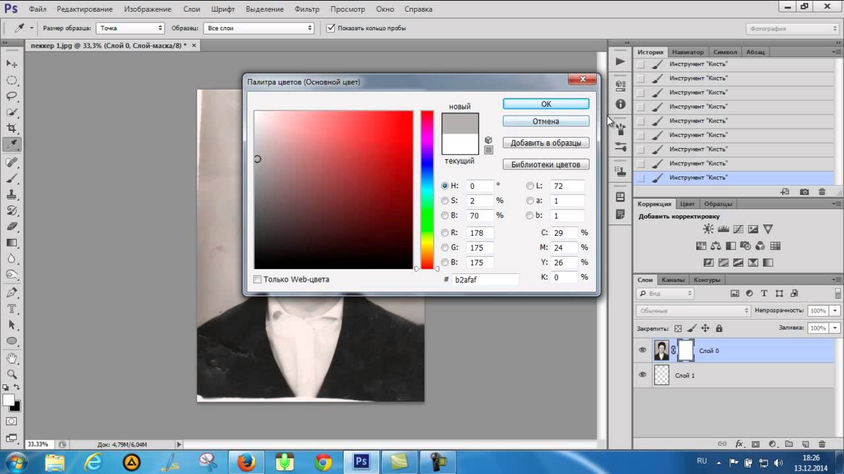Select the Quick Selection tool

[12, 112]
